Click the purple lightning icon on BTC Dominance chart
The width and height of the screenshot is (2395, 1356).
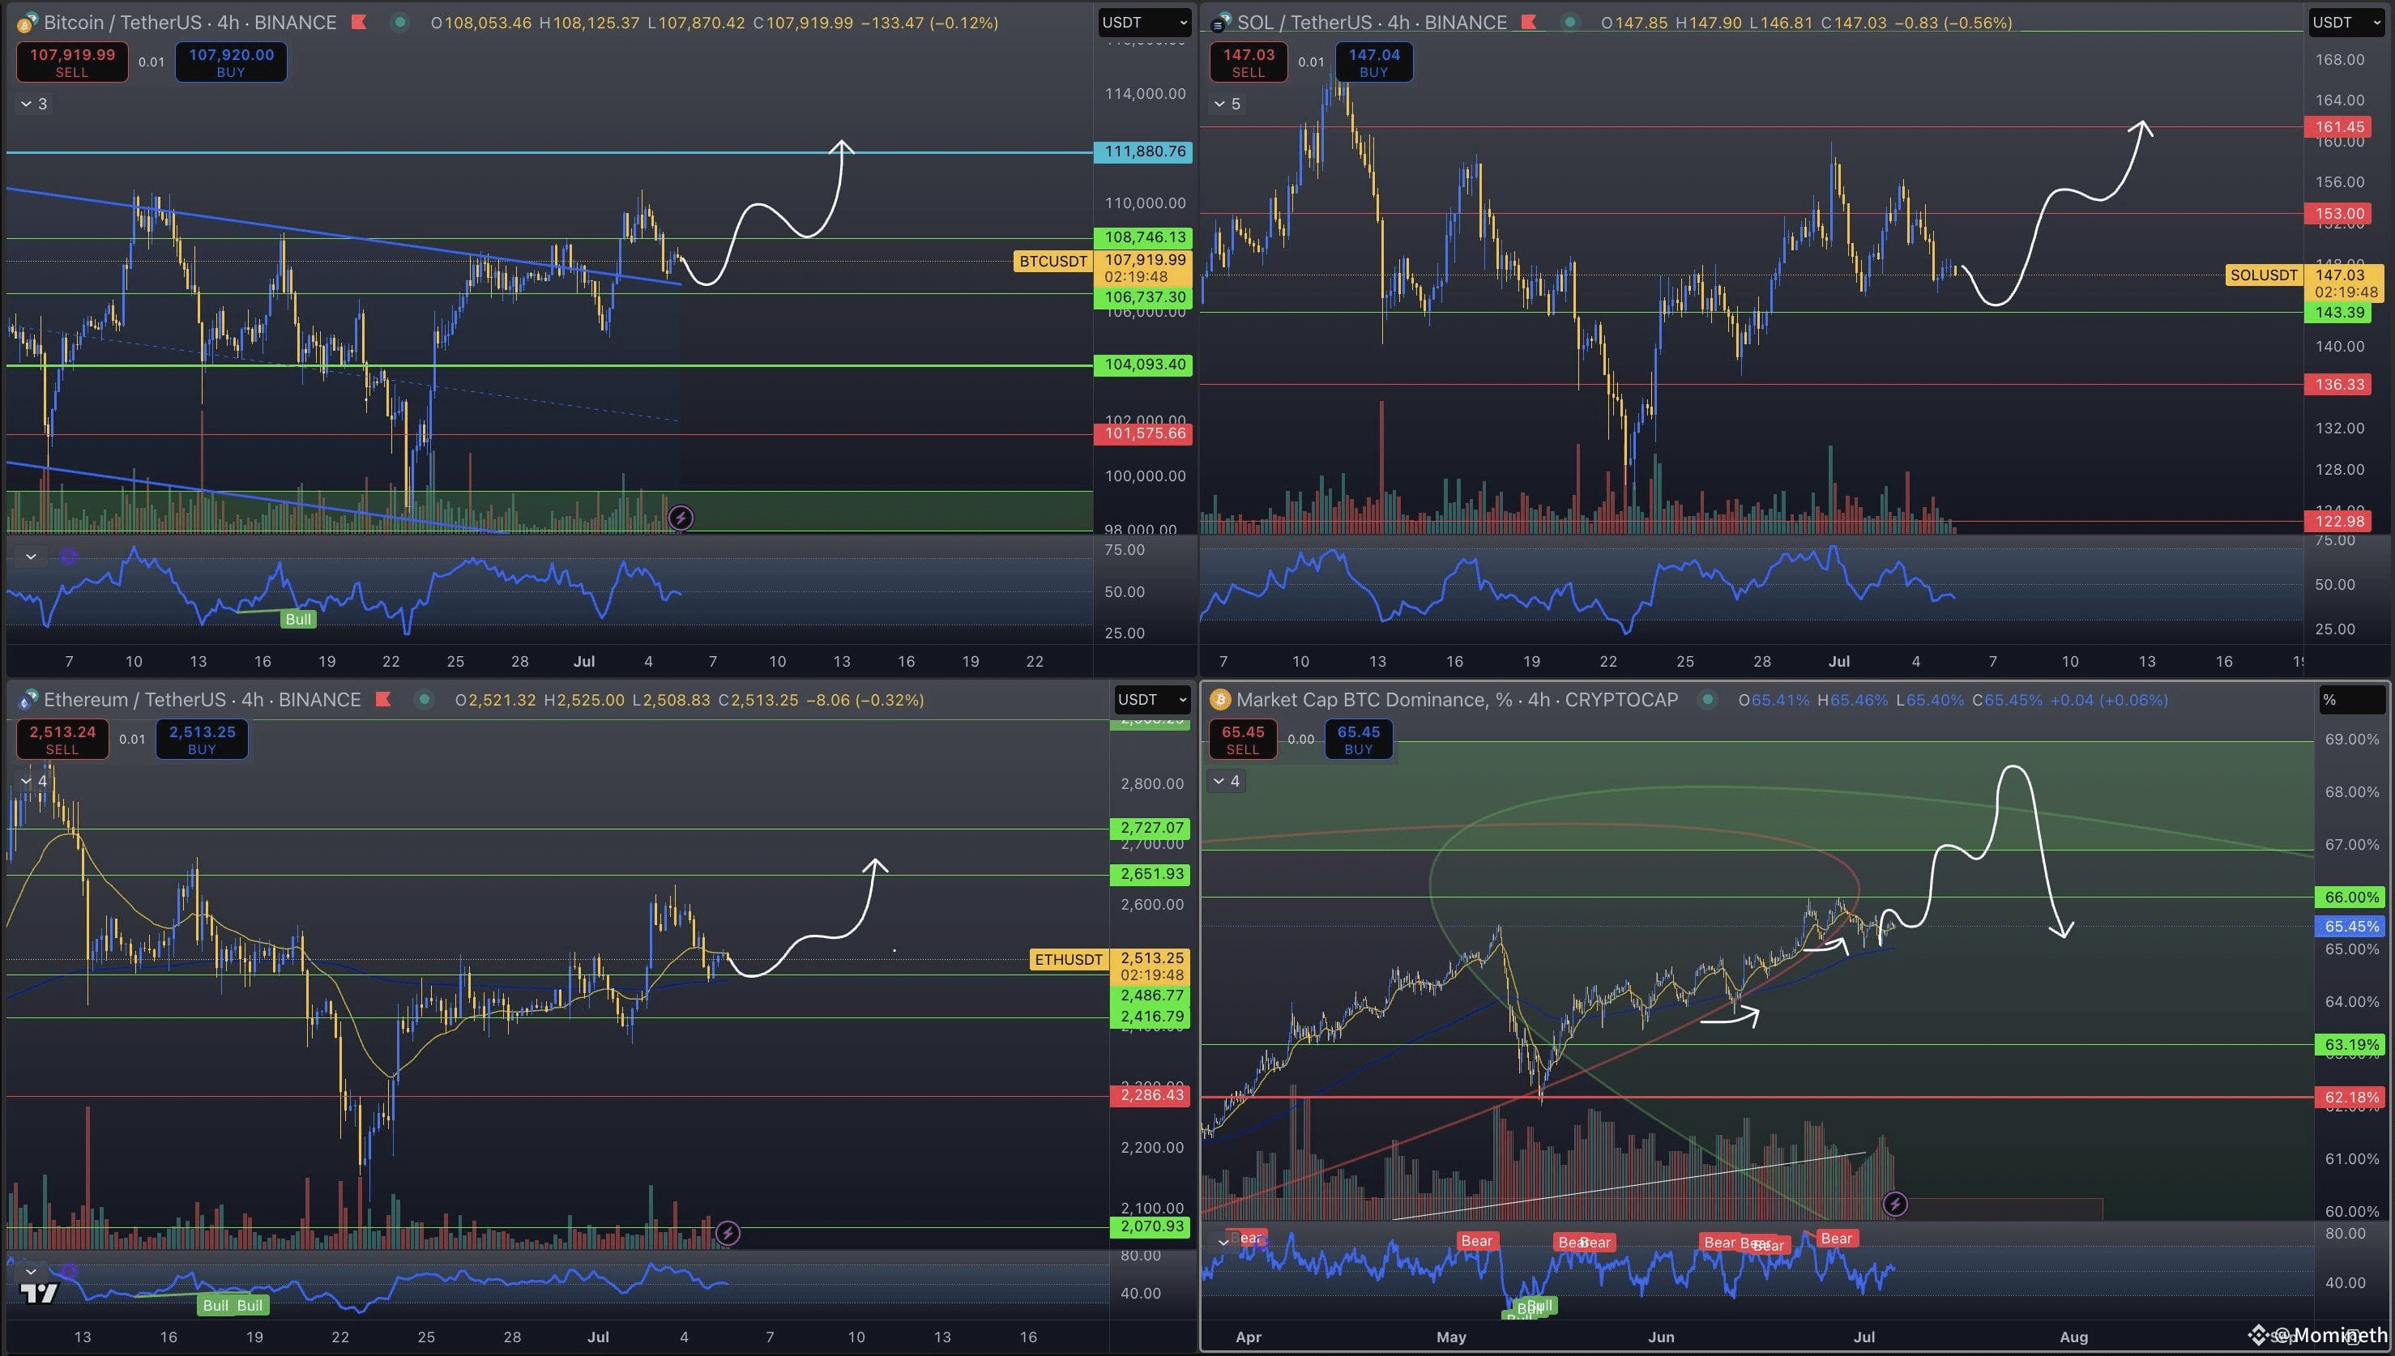click(x=1895, y=1205)
